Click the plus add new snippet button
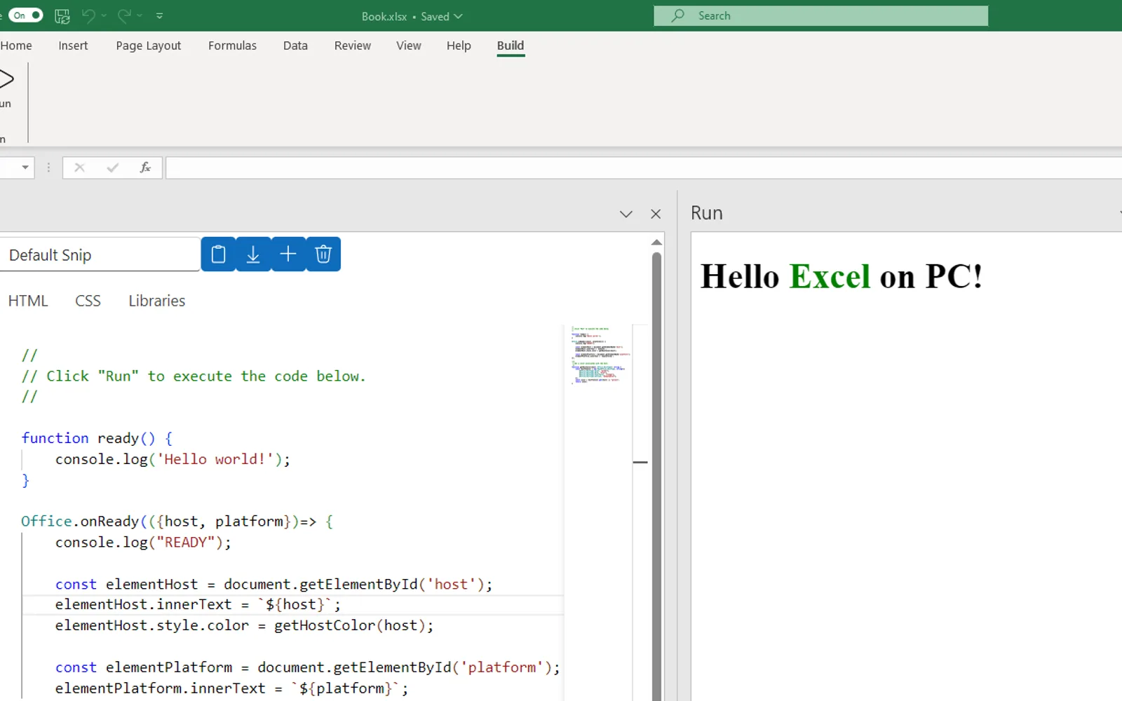 [288, 254]
